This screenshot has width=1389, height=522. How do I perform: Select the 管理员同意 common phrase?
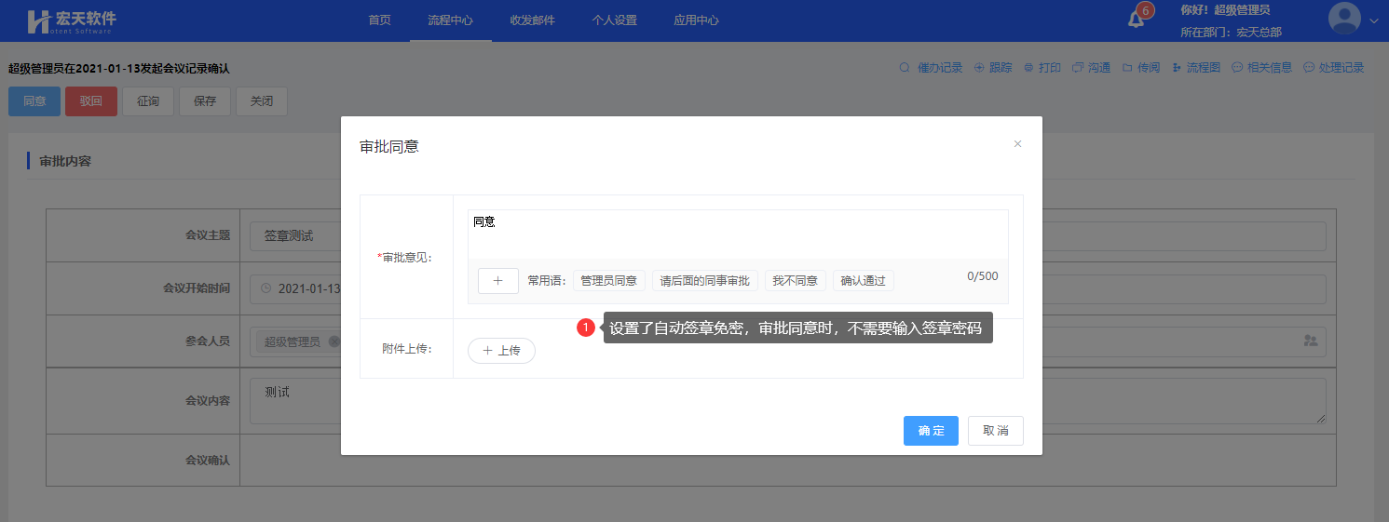(x=608, y=280)
